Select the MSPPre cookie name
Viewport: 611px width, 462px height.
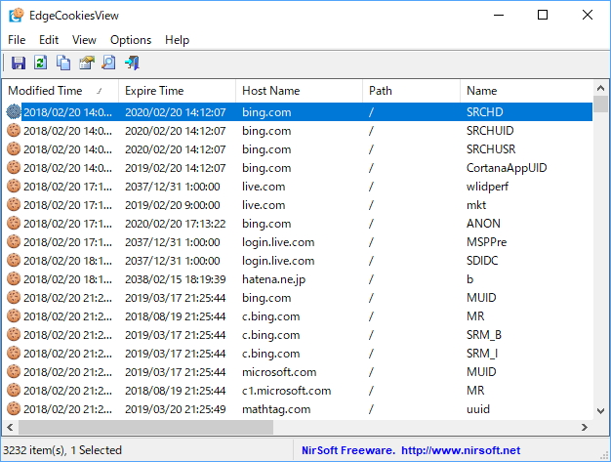tap(487, 241)
